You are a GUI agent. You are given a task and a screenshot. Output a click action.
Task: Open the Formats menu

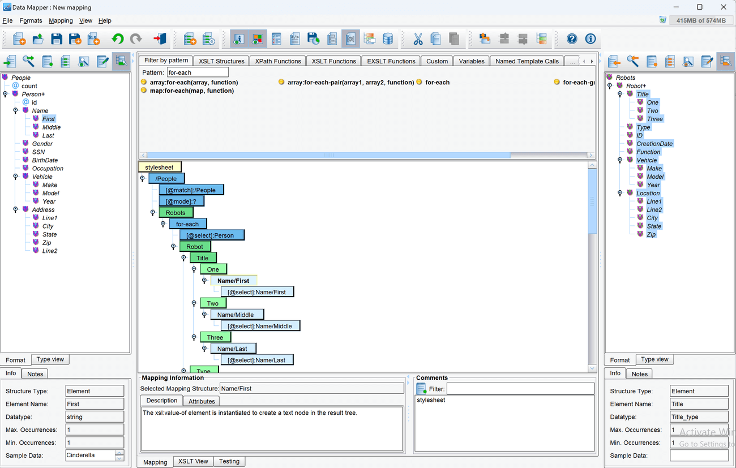pos(31,20)
